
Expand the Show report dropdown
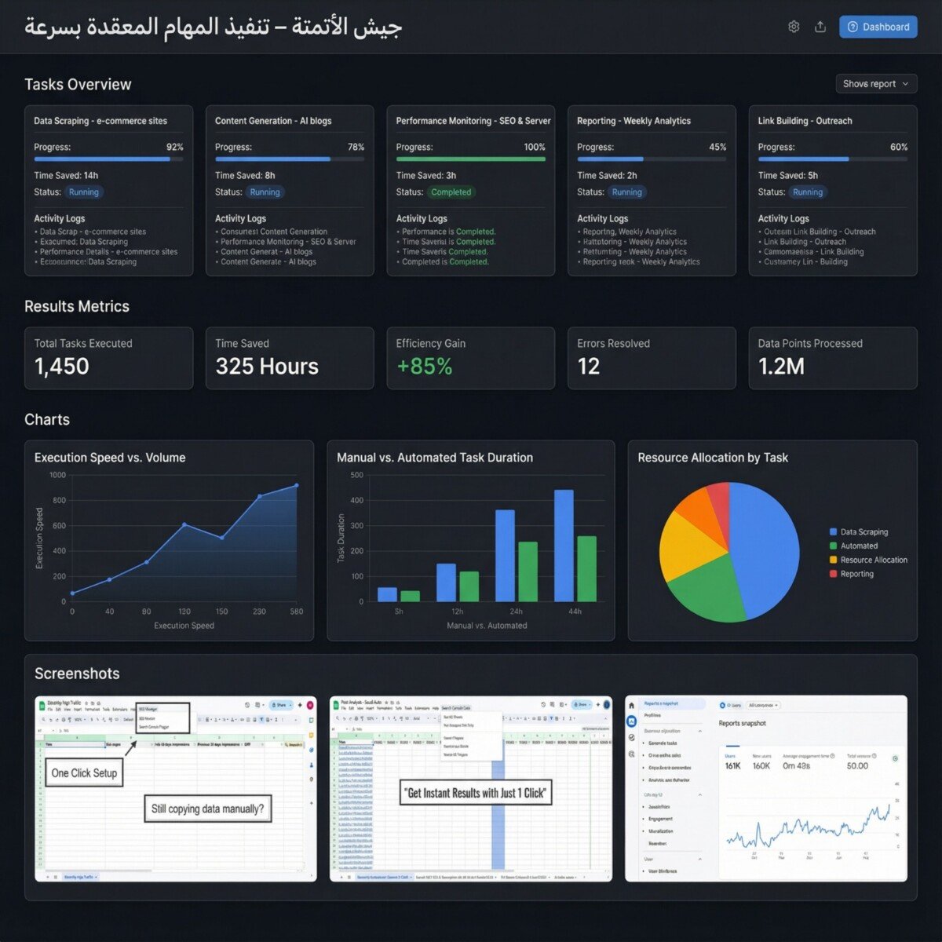(x=876, y=84)
